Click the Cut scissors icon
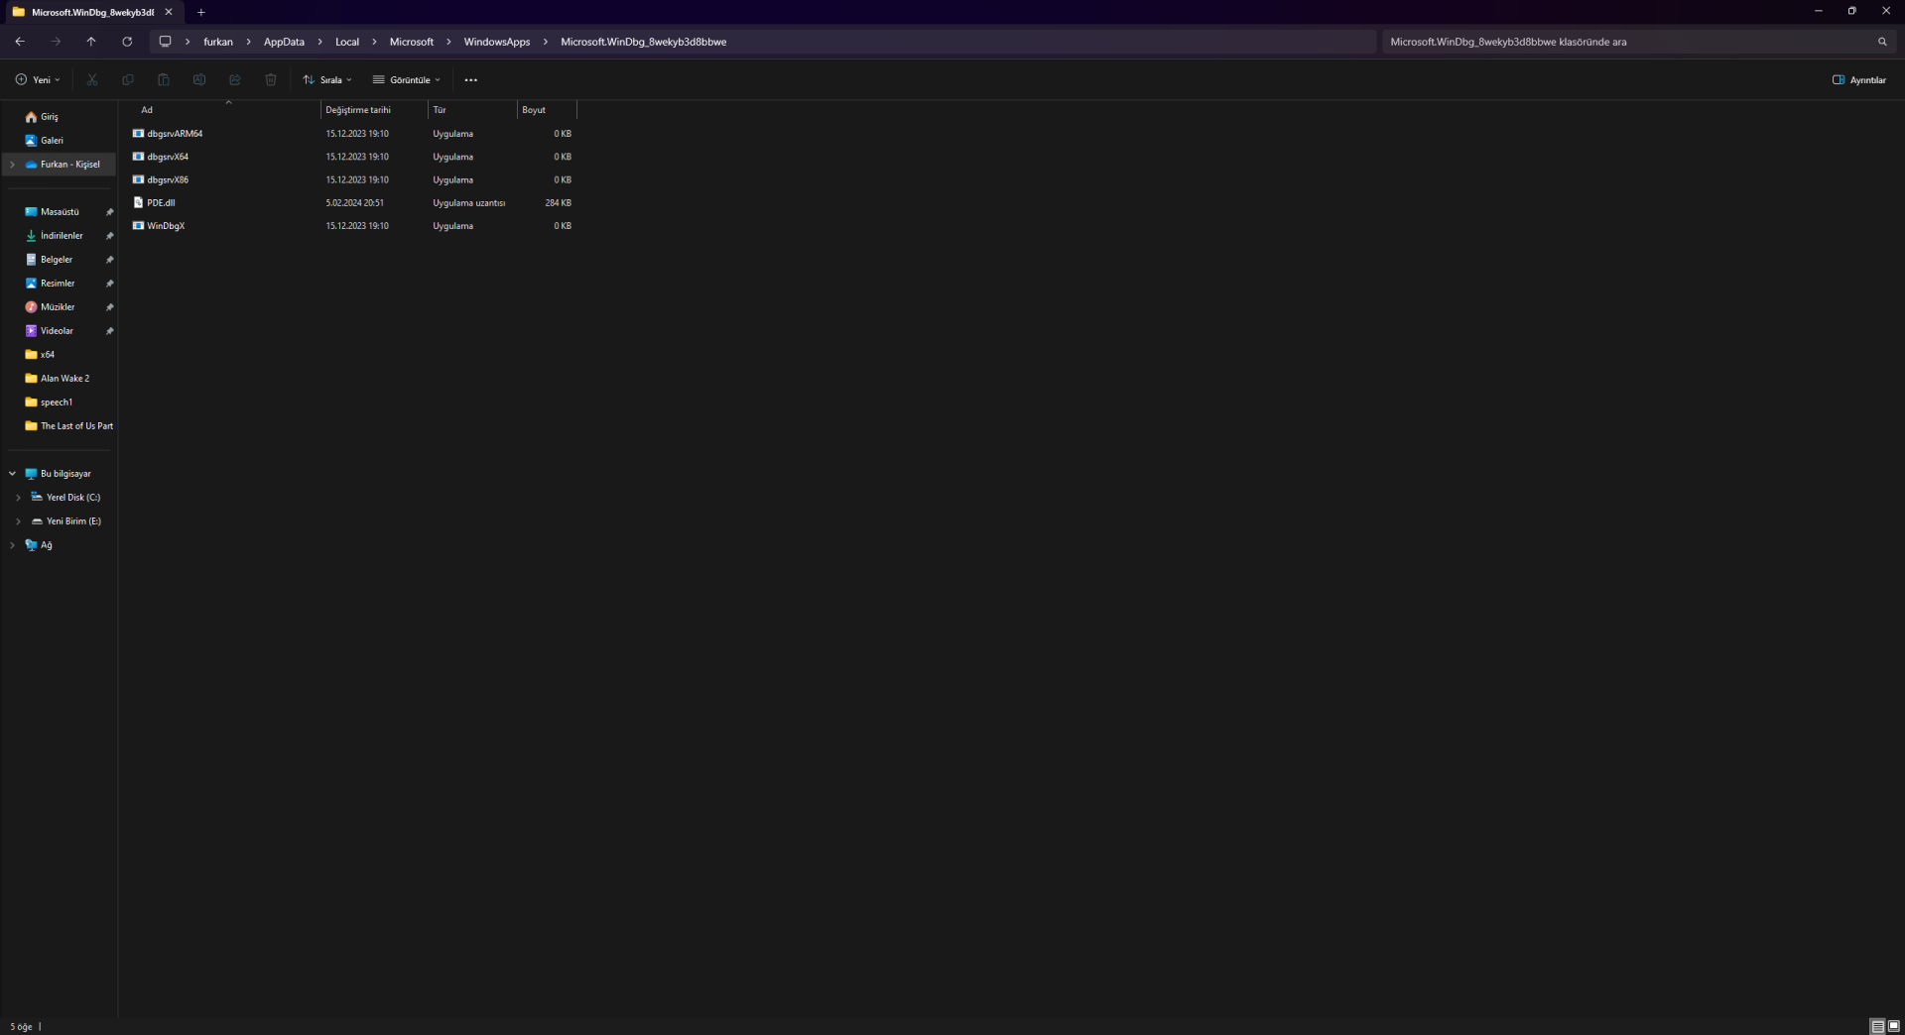 [92, 79]
